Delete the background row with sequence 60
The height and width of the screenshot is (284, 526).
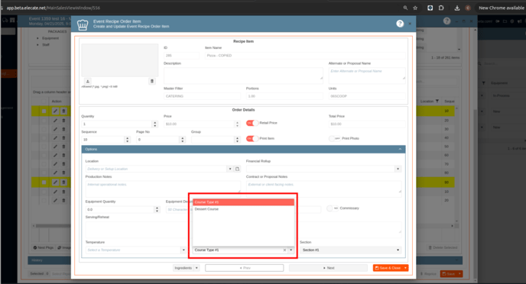63,156
